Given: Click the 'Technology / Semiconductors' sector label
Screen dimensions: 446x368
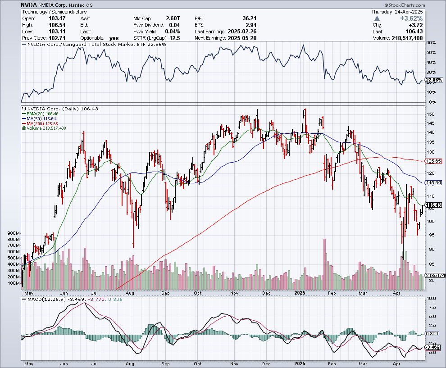Looking at the screenshot, I should coord(55,12).
